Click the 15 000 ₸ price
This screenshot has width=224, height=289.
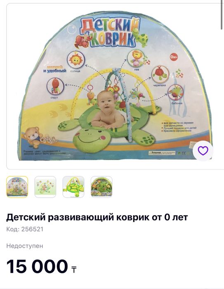pyautogui.click(x=41, y=266)
